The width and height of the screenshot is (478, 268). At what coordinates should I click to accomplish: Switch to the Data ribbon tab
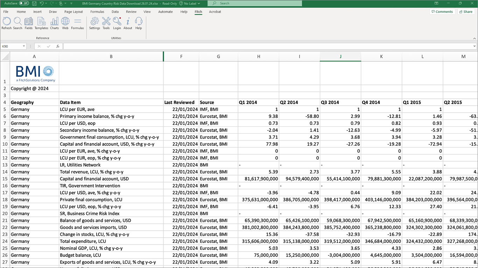point(115,12)
